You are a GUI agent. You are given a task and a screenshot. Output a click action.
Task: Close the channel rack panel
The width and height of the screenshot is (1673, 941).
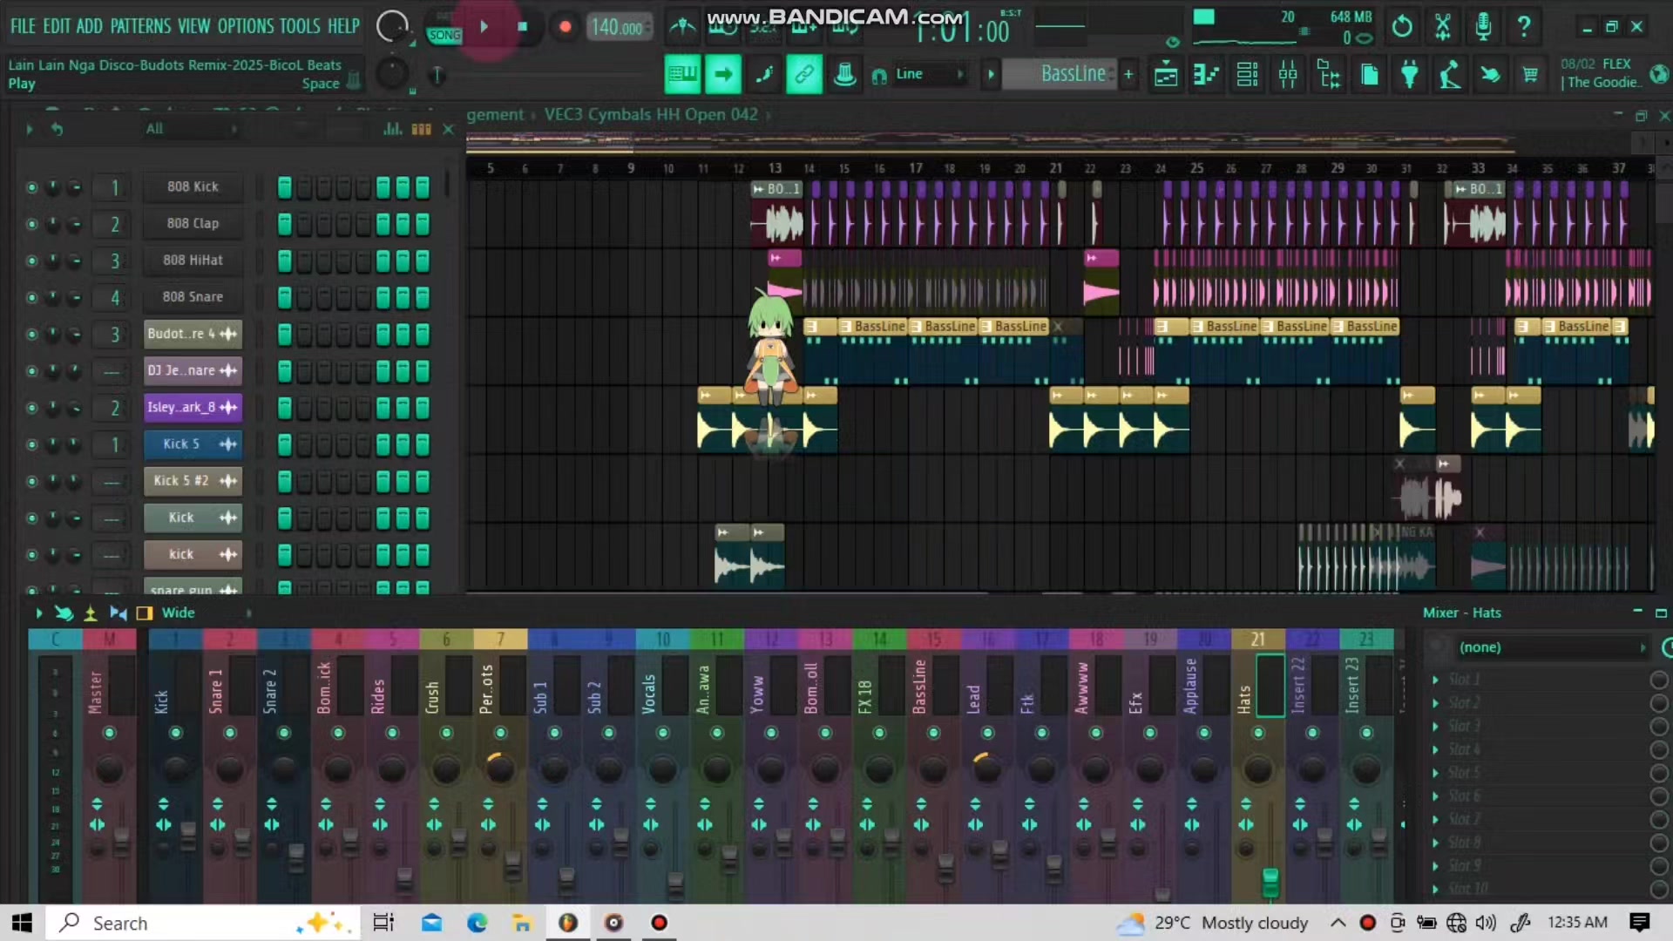tap(448, 129)
